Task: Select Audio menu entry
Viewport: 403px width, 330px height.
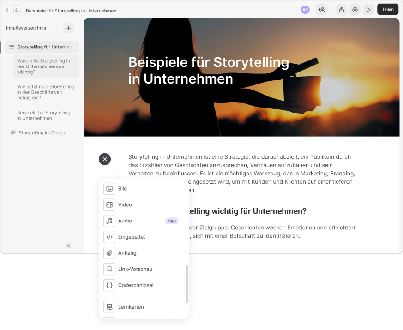Action: click(141, 221)
